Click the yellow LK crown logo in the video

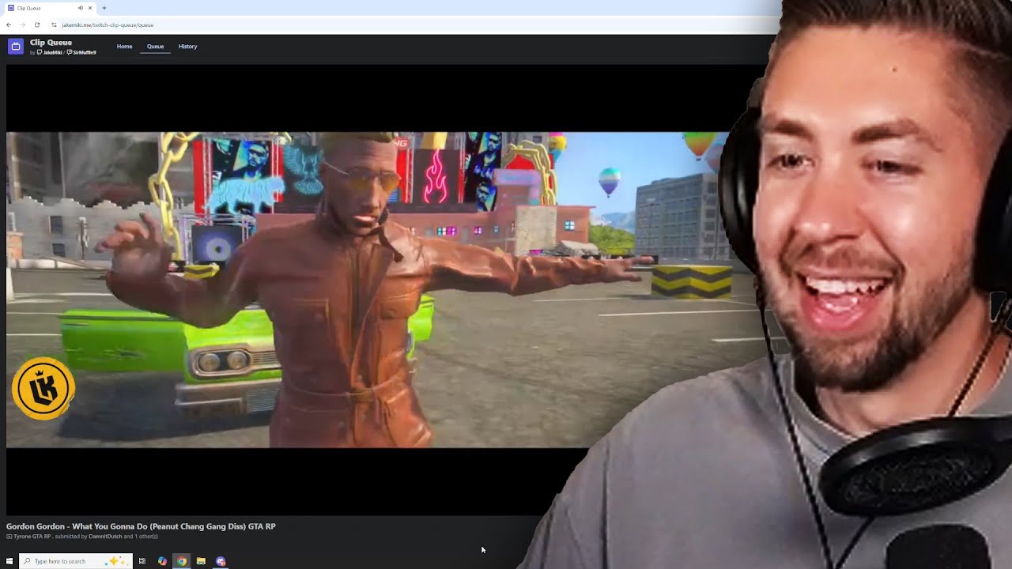pyautogui.click(x=43, y=388)
